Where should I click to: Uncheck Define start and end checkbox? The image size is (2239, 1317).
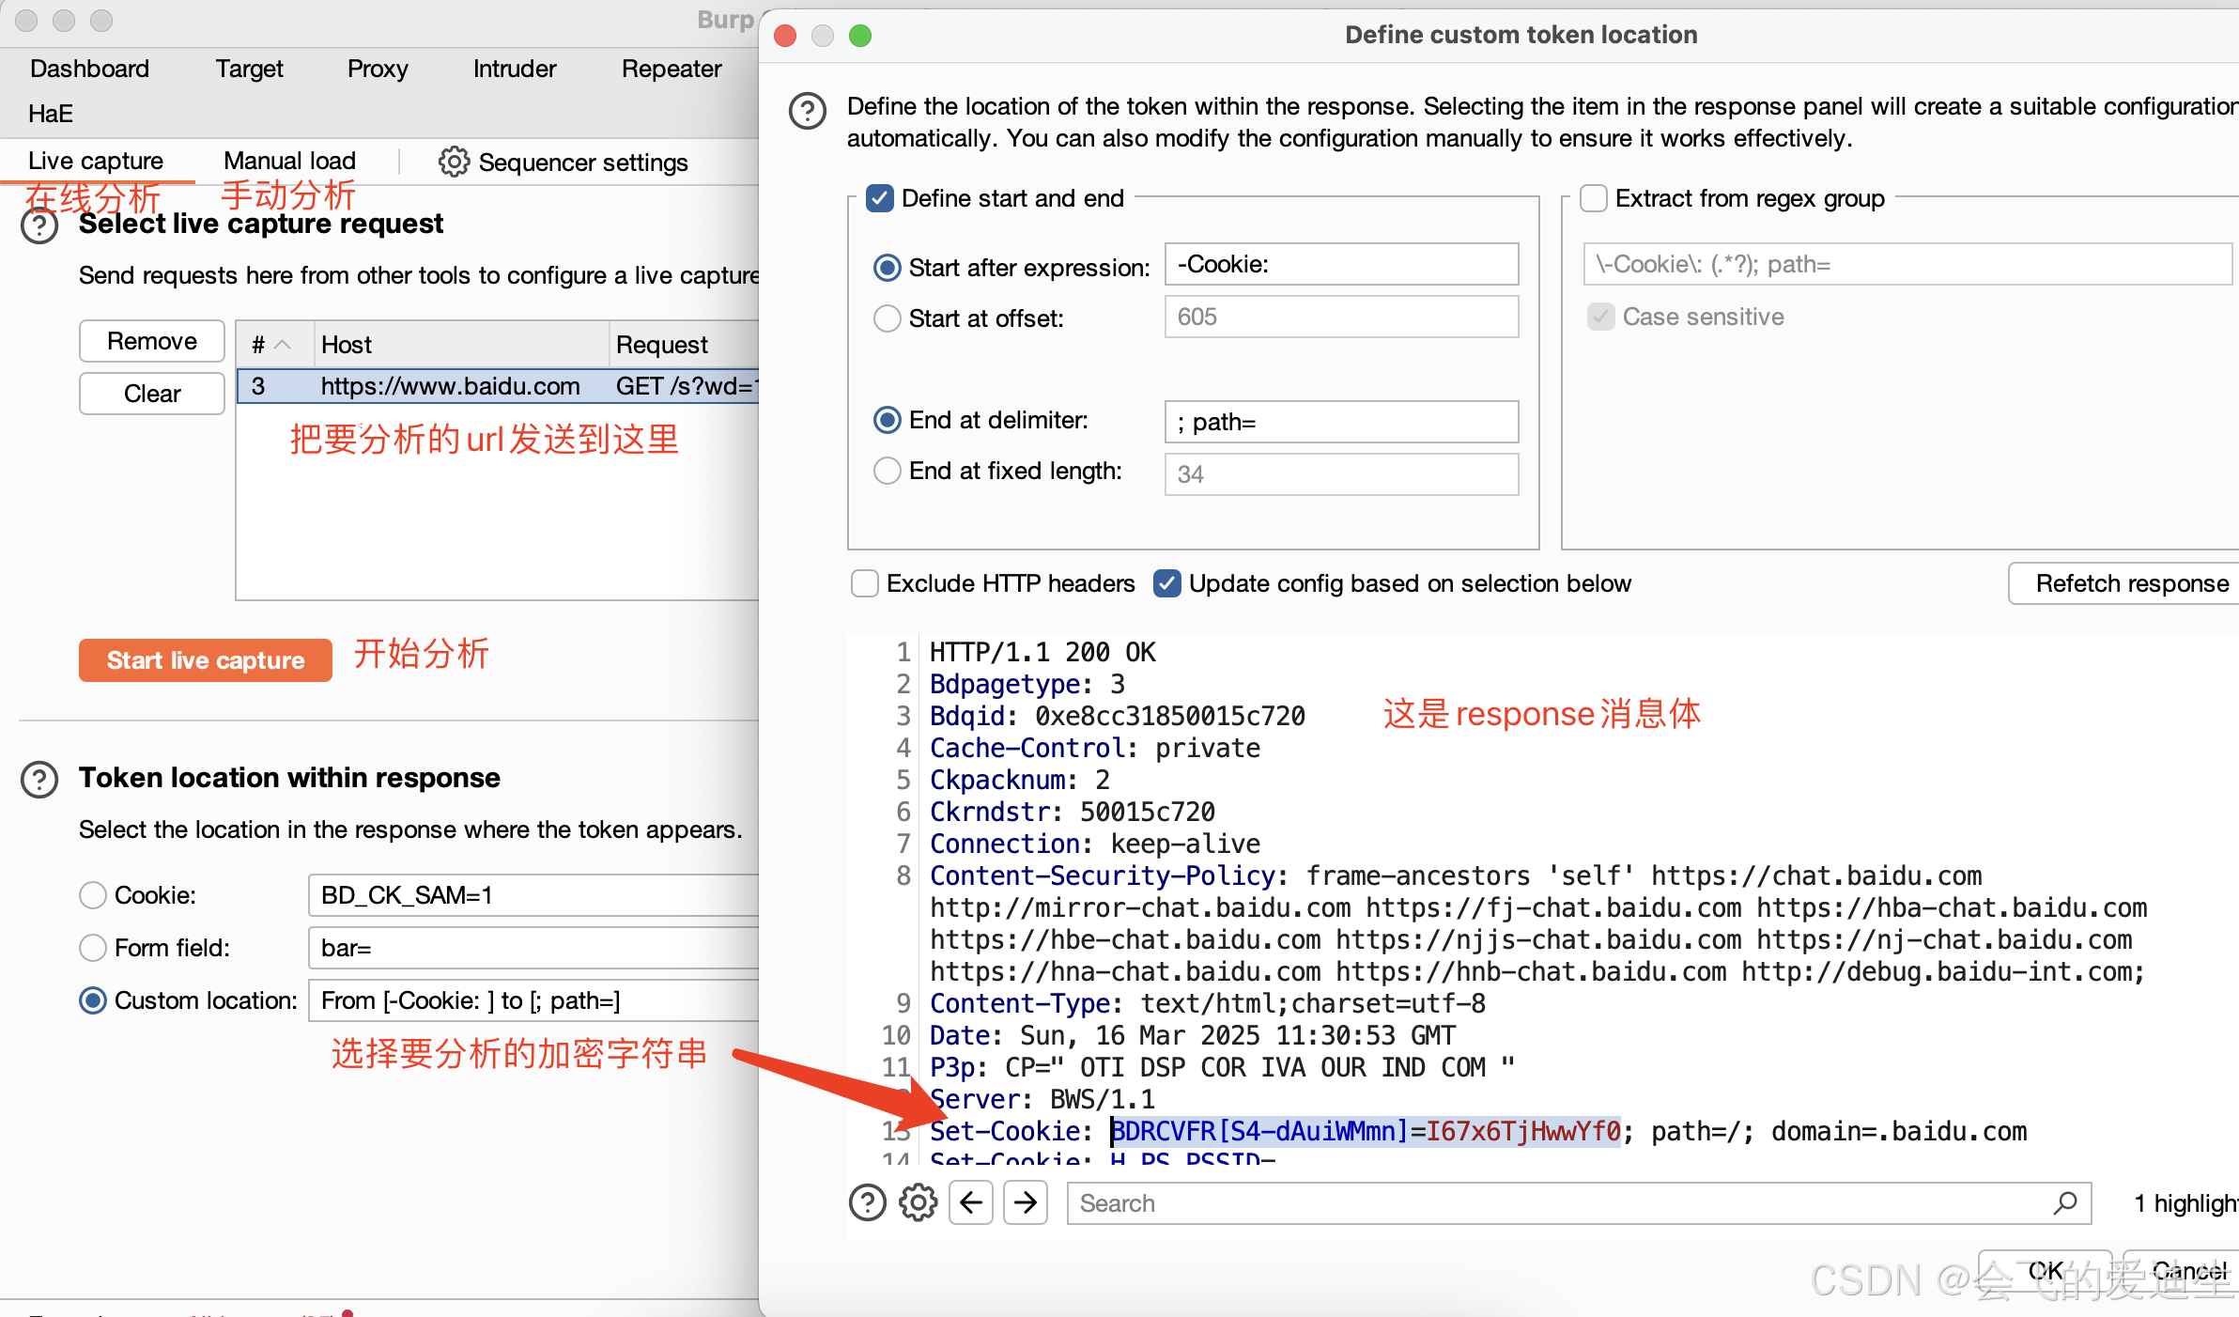coord(880,199)
